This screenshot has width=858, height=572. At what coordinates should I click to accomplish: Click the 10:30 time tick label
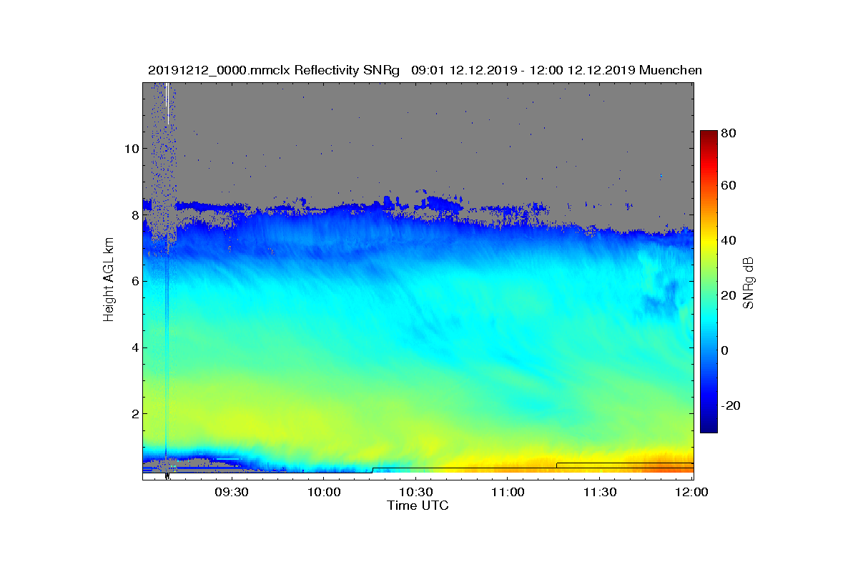[415, 492]
